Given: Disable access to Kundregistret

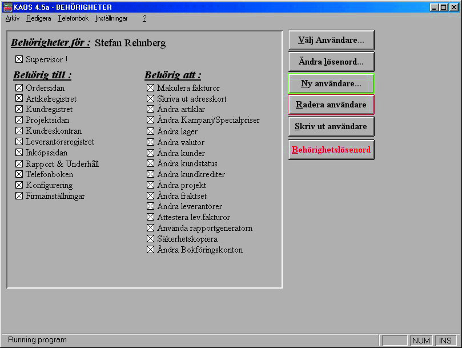Looking at the screenshot, I should coord(19,110).
